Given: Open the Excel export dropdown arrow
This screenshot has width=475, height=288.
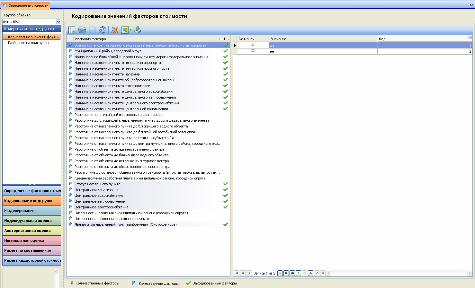Looking at the screenshot, I should click(x=130, y=30).
